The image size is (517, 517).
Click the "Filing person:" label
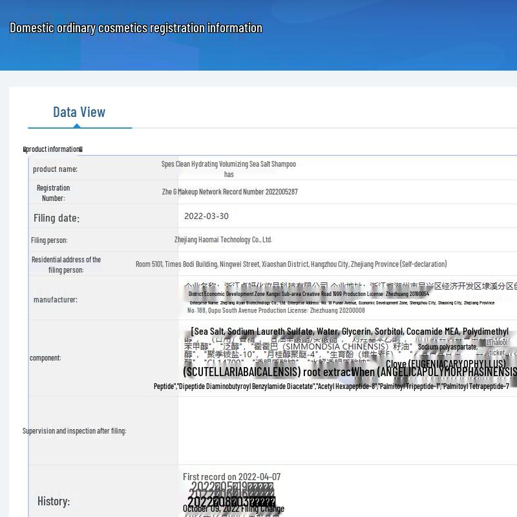(49, 240)
